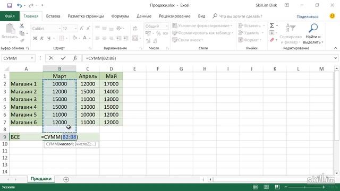340x191 pixels.
Task: Open the Общий number format dropdown
Action: pos(167,26)
